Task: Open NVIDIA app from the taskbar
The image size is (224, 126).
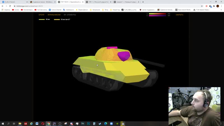Action: (x=117, y=123)
